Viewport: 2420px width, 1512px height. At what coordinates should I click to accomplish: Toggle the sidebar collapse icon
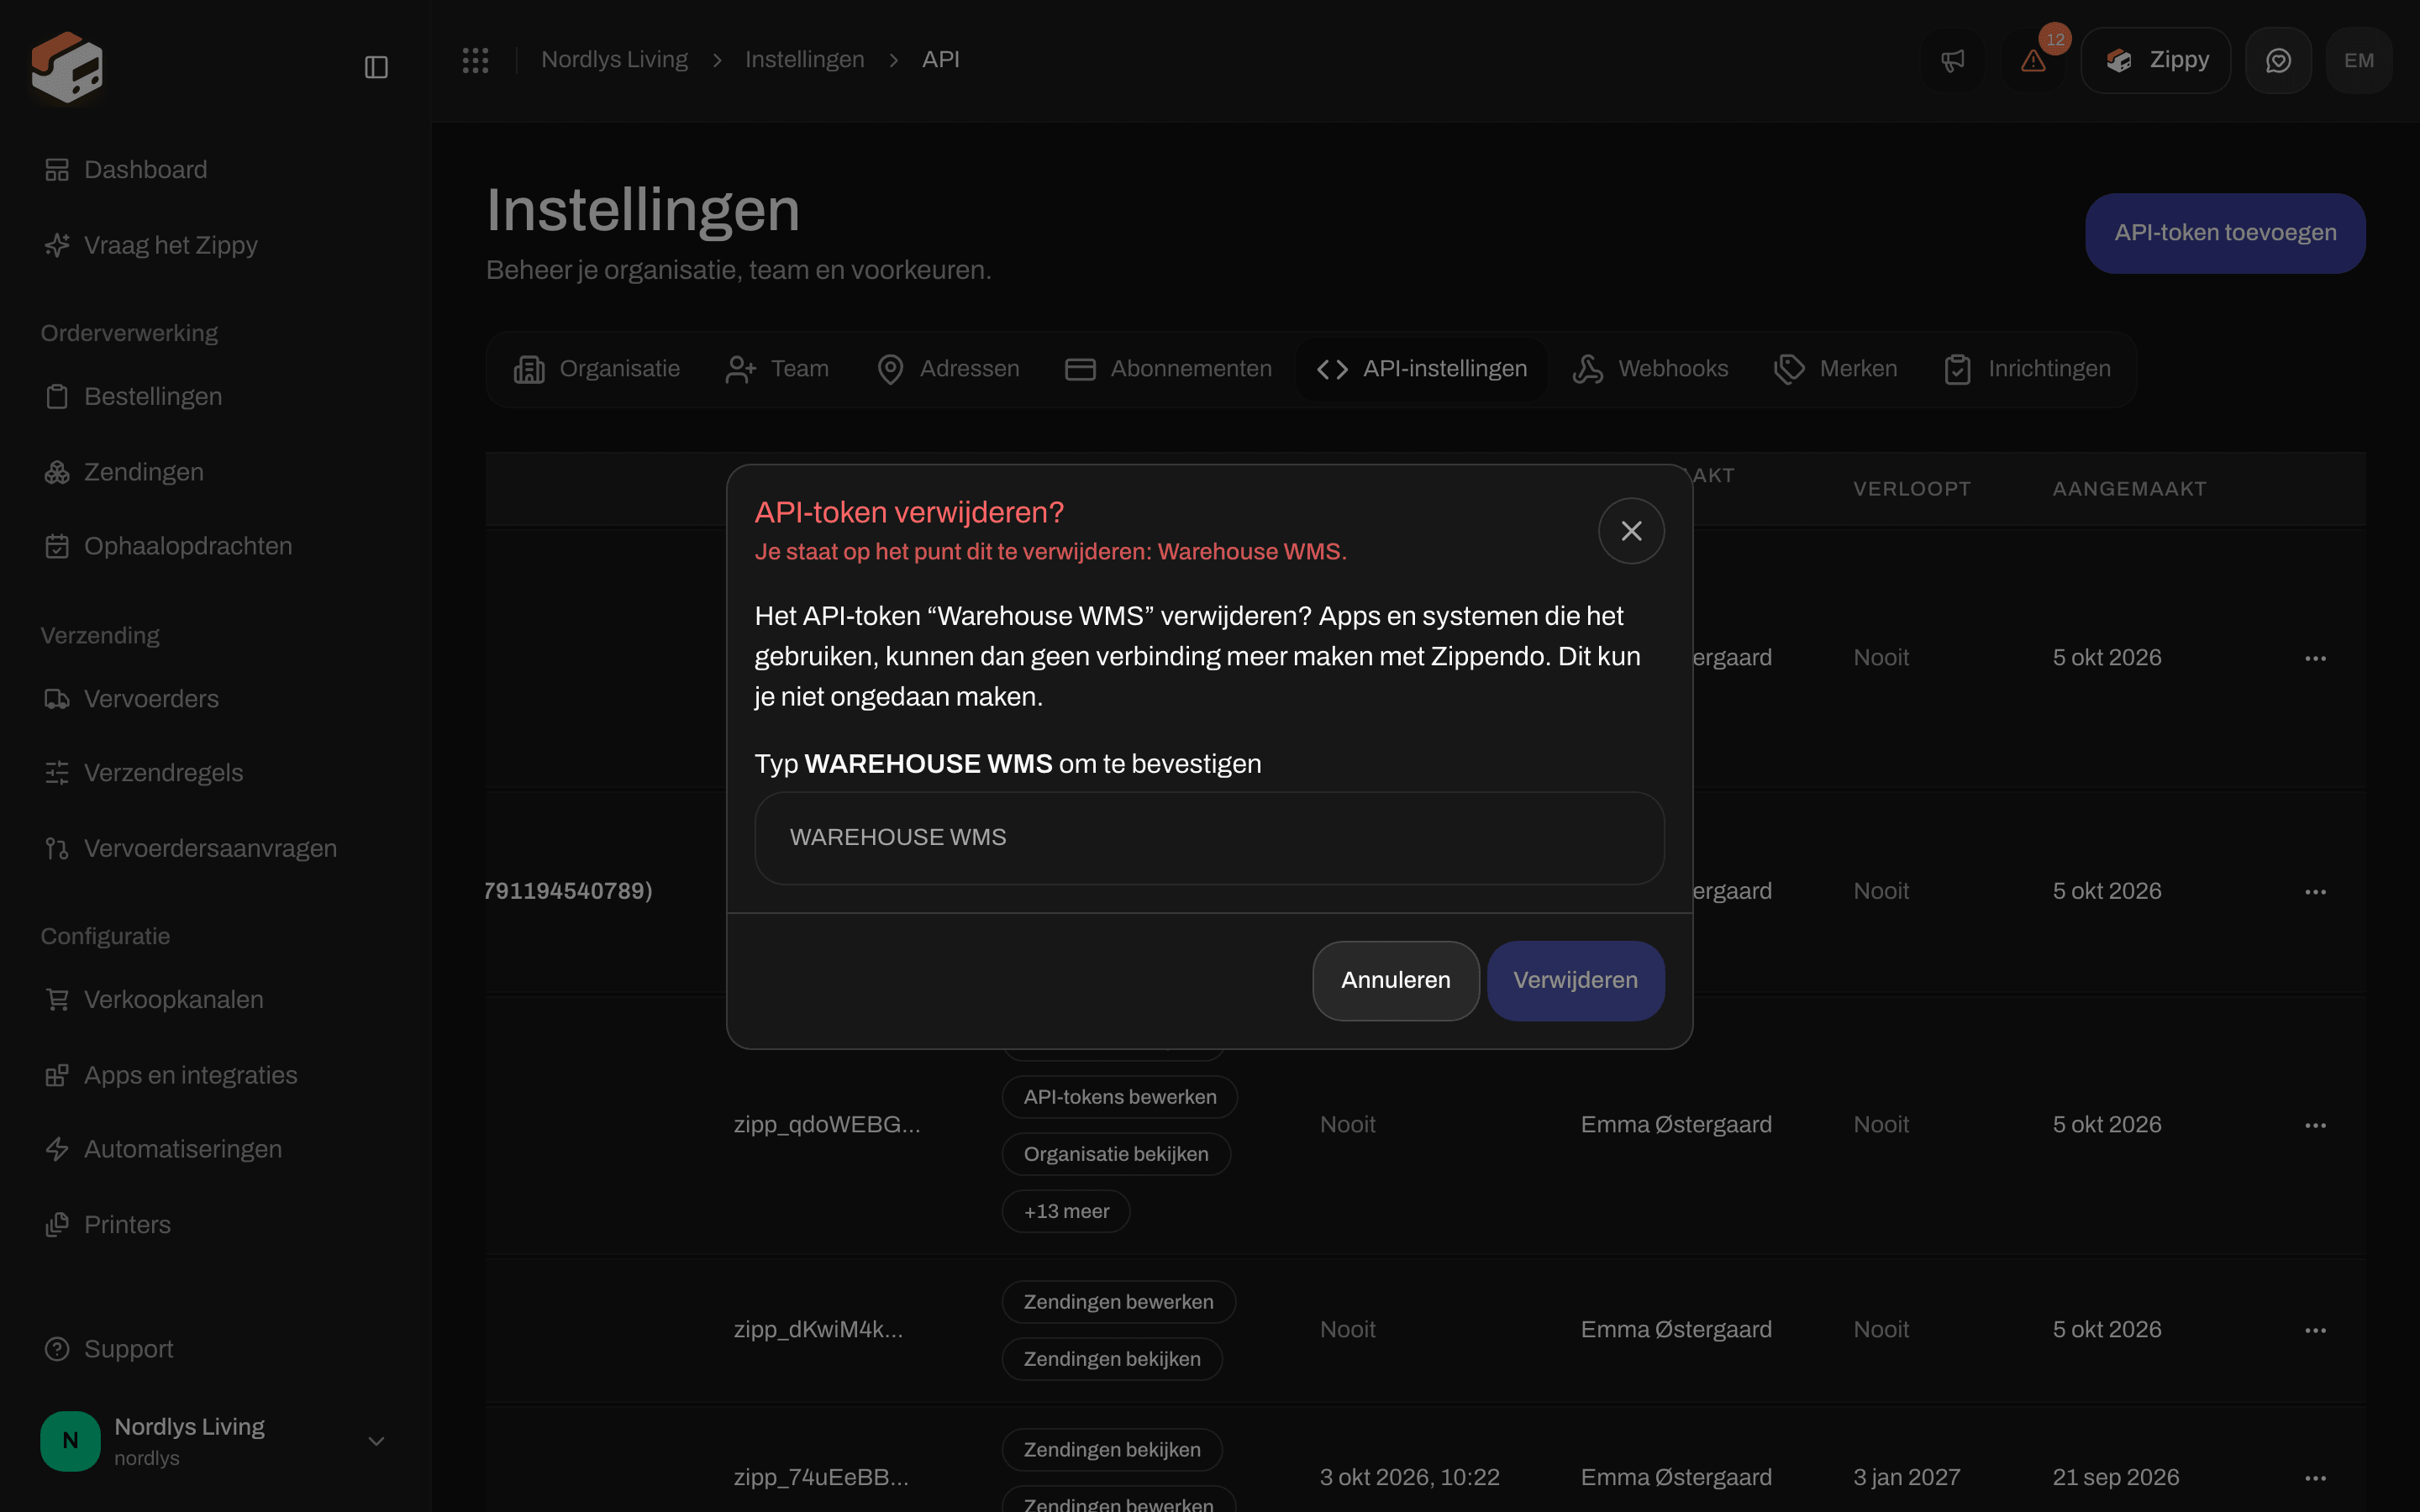[x=376, y=67]
